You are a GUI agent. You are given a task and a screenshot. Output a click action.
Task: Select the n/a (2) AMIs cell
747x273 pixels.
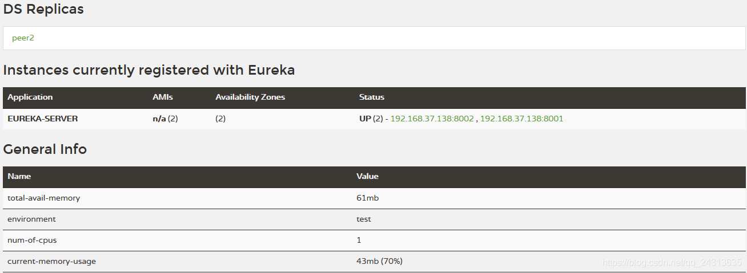click(166, 119)
